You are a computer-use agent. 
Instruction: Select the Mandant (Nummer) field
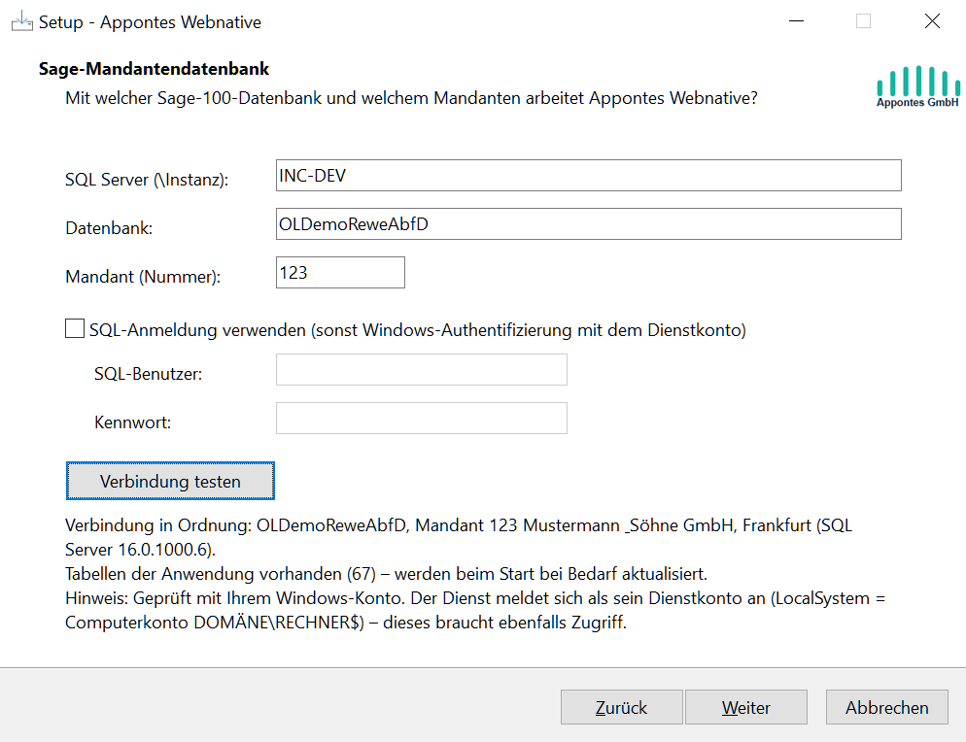point(340,272)
